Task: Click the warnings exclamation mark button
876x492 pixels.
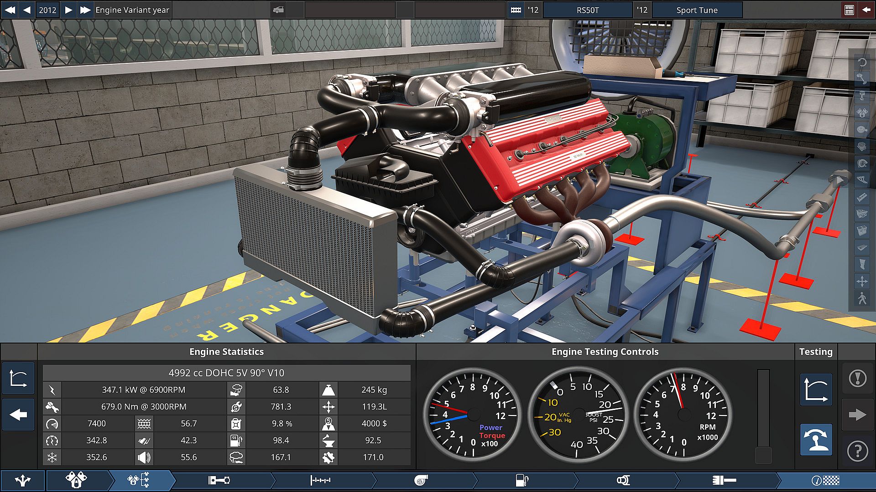Action: click(x=858, y=378)
